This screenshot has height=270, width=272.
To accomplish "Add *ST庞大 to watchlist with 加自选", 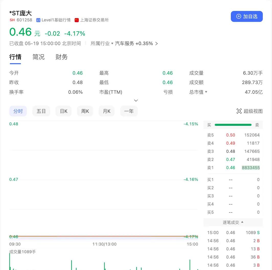I will (x=247, y=16).
